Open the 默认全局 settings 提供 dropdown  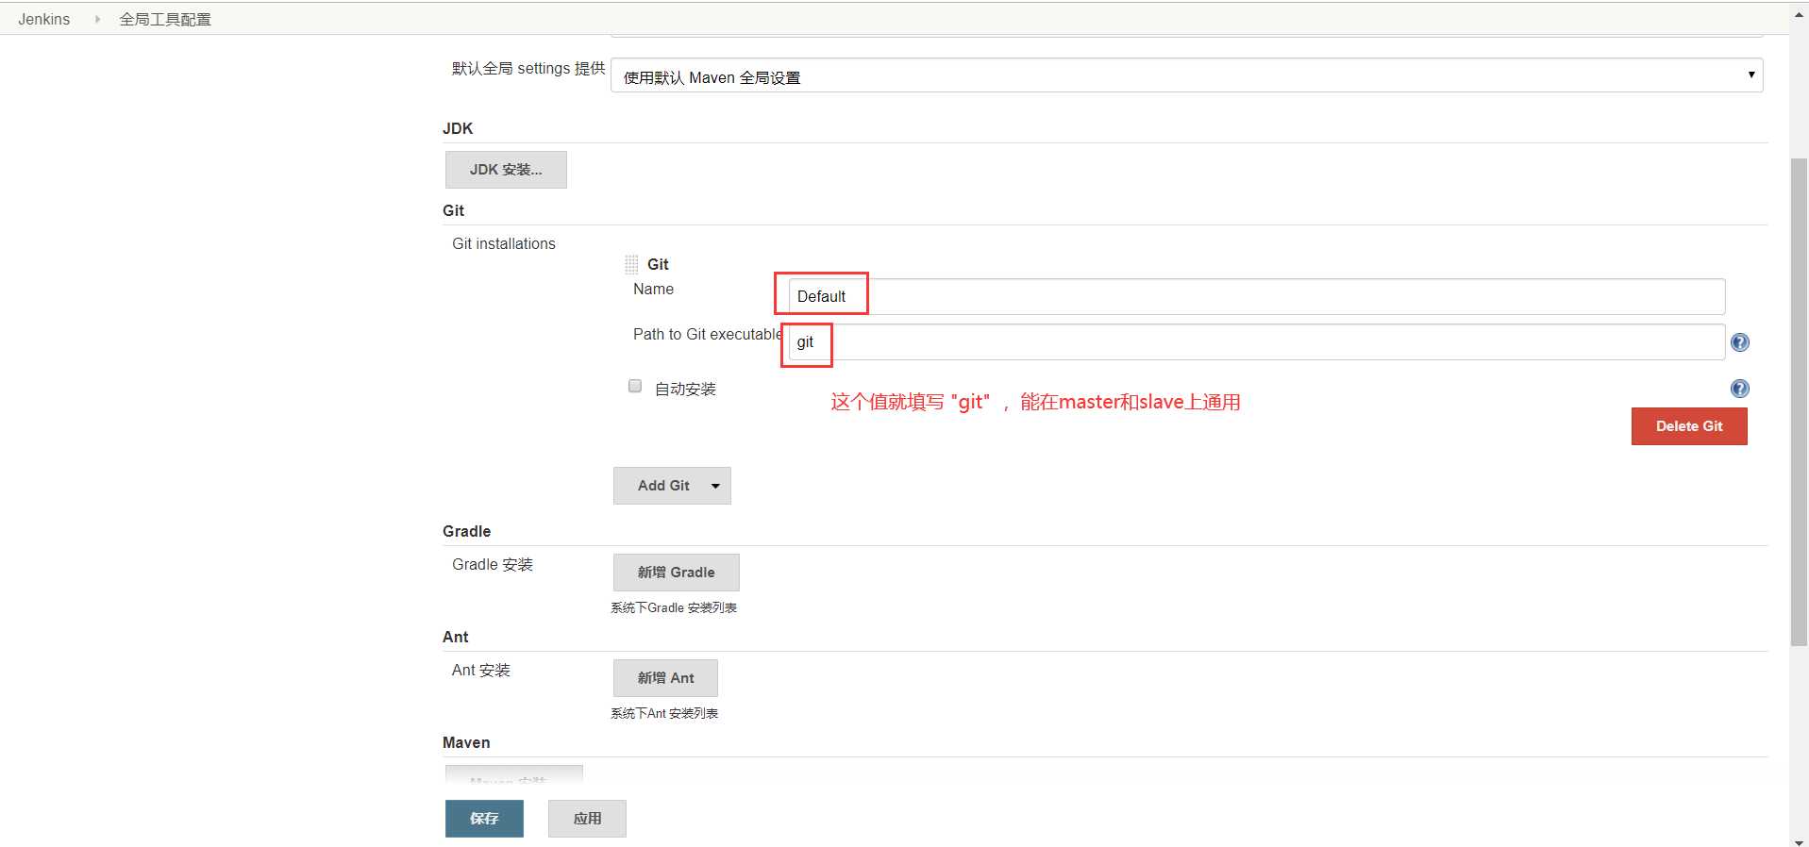[1186, 75]
